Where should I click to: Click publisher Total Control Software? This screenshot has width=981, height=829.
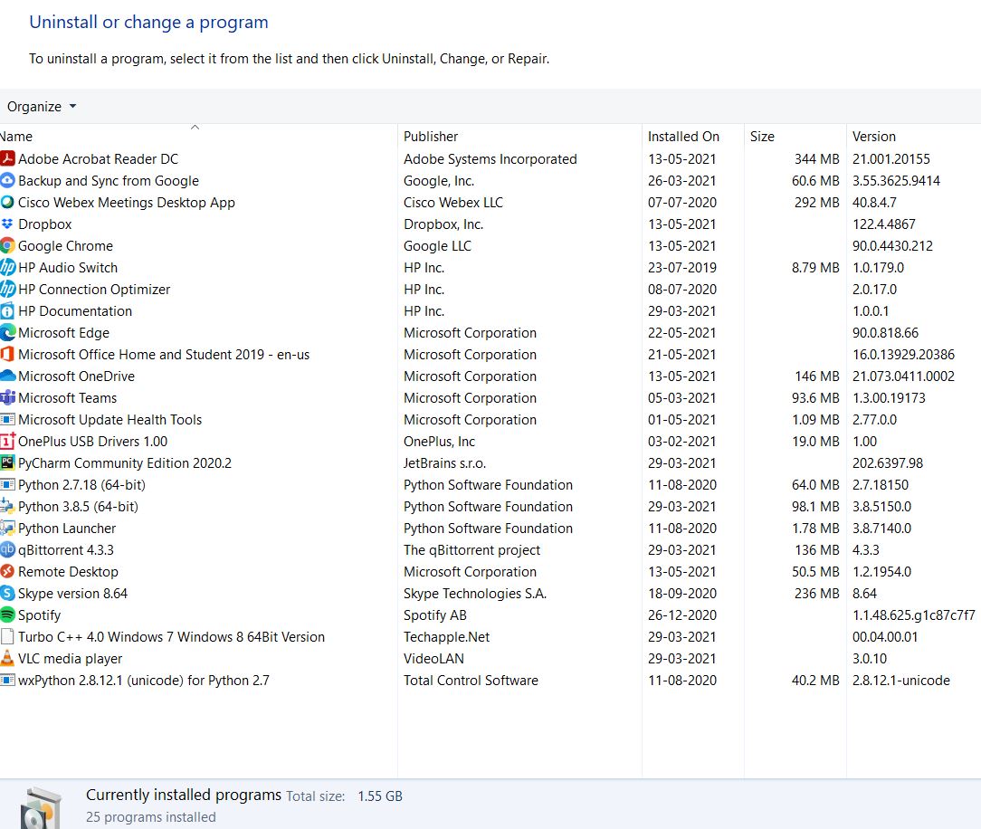click(471, 680)
